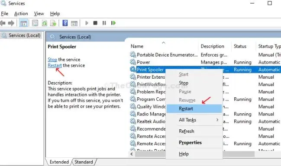Viewport: 281px width, 166px height.
Task: Expand the All Tasks submenu arrow
Action: [x=217, y=120]
